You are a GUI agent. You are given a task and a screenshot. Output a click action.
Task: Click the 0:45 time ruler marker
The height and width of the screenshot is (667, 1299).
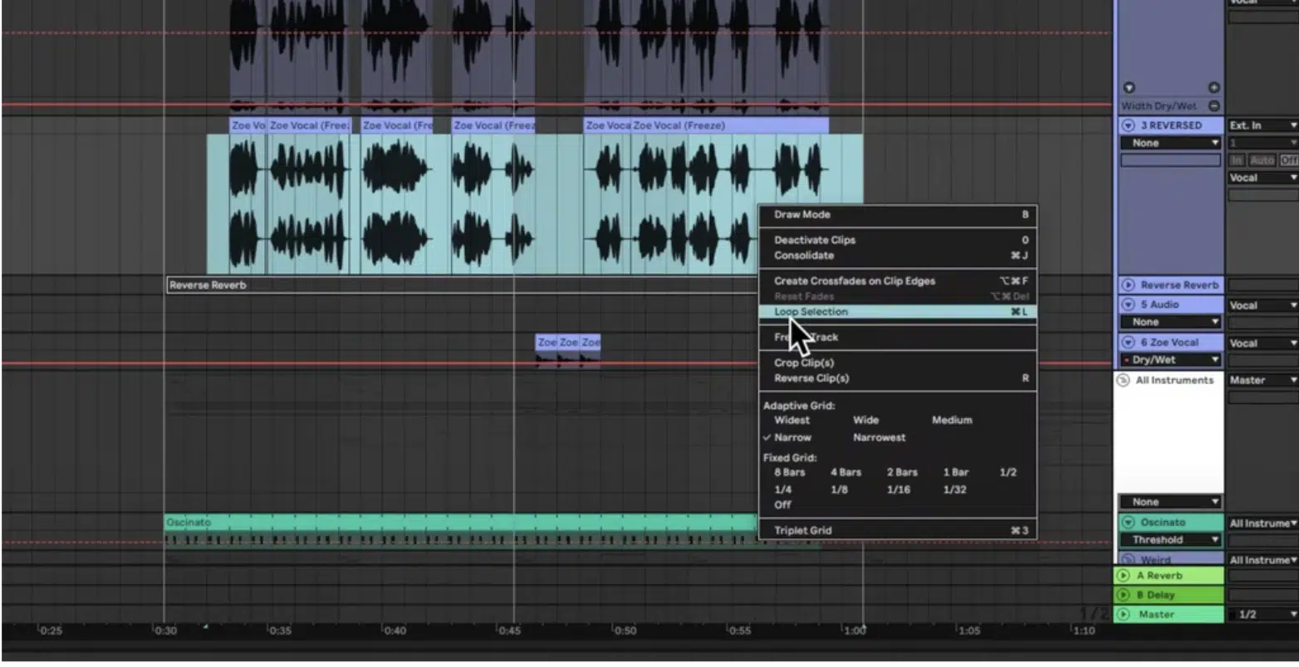pos(509,630)
